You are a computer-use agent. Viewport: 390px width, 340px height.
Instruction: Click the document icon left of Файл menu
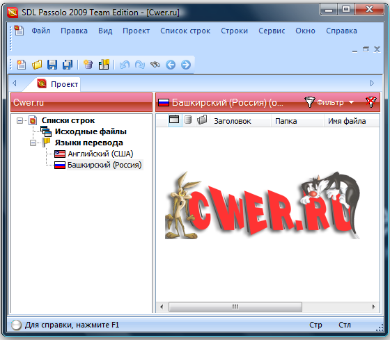19,31
